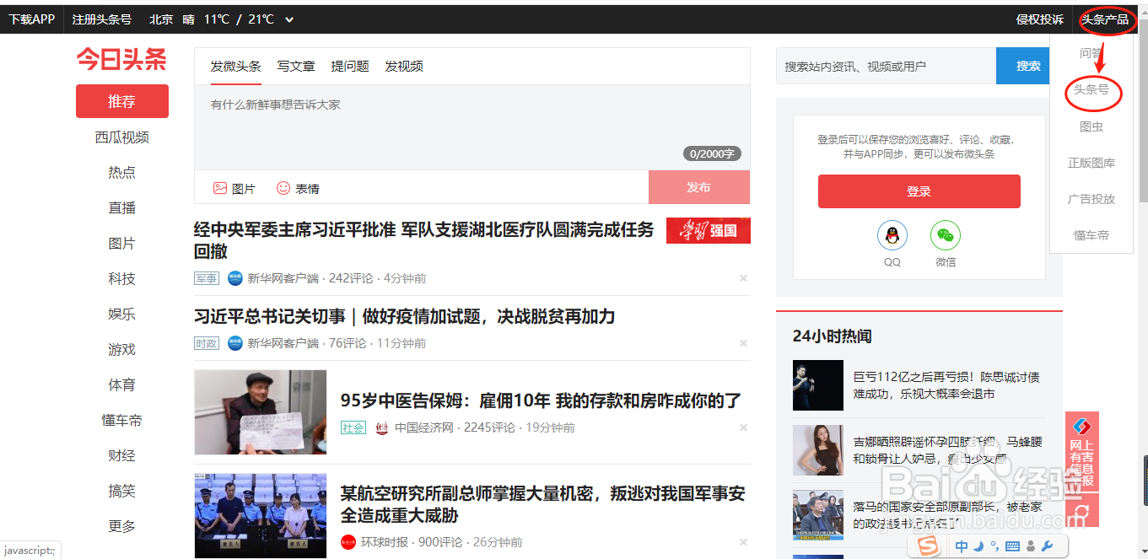Open the 图片 channel in sidebar
Viewport: 1148px width, 559px height.
tap(122, 243)
